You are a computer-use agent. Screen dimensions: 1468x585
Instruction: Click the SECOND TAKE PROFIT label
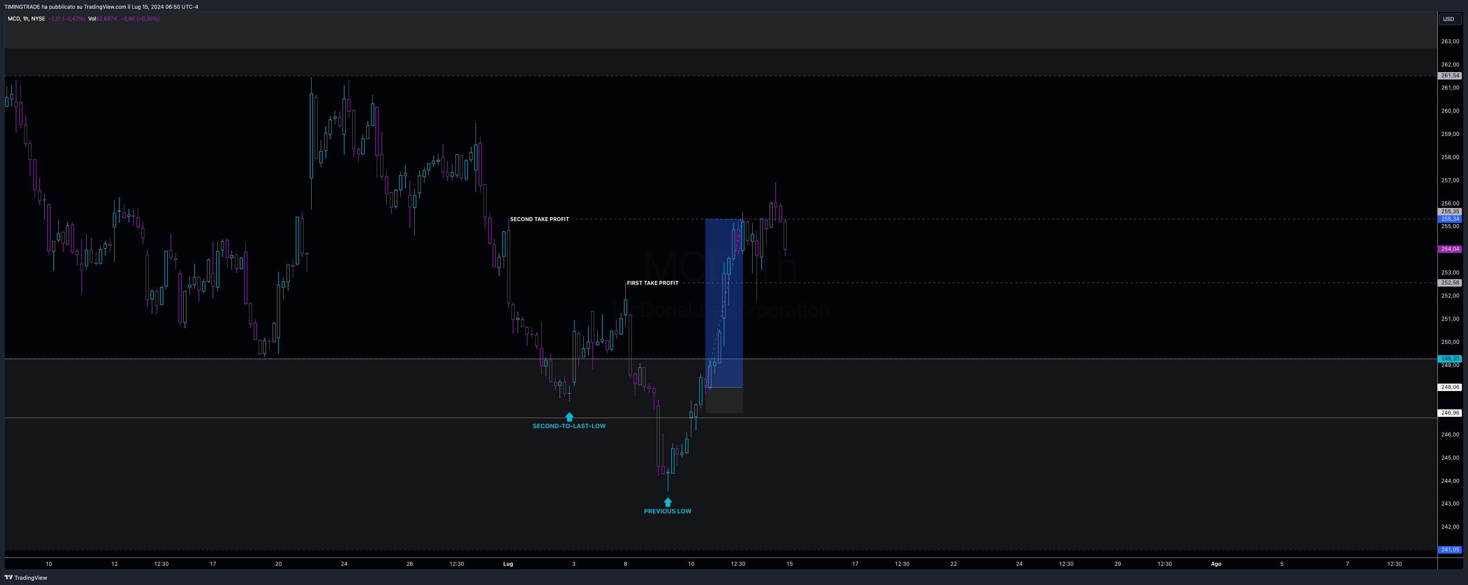539,219
